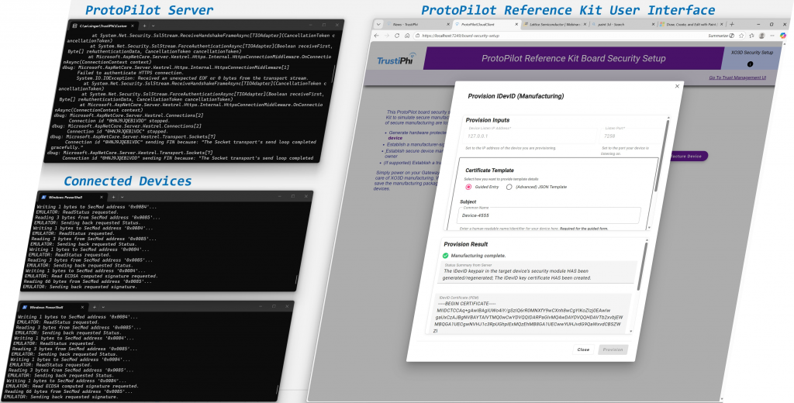Open browser settings and more menu
Screen dimensions: 794x403
tap(772, 36)
